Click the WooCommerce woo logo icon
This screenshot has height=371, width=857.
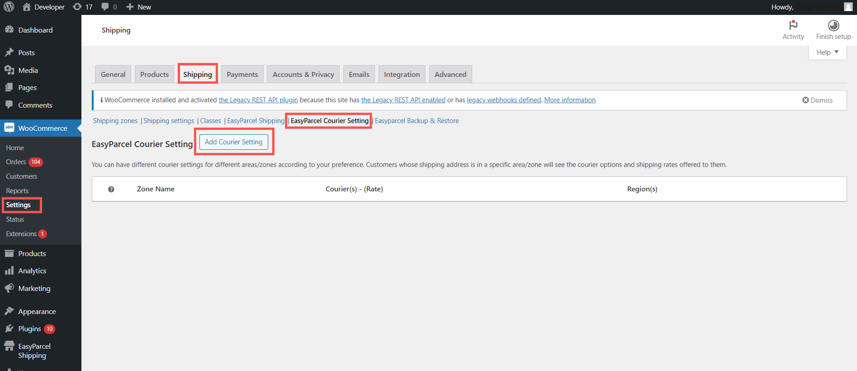[x=9, y=128]
